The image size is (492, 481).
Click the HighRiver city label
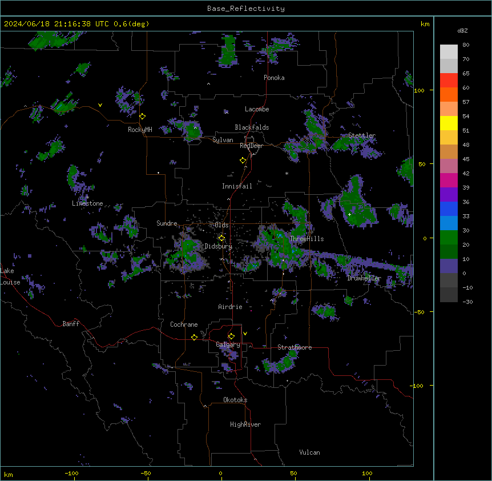coord(245,424)
